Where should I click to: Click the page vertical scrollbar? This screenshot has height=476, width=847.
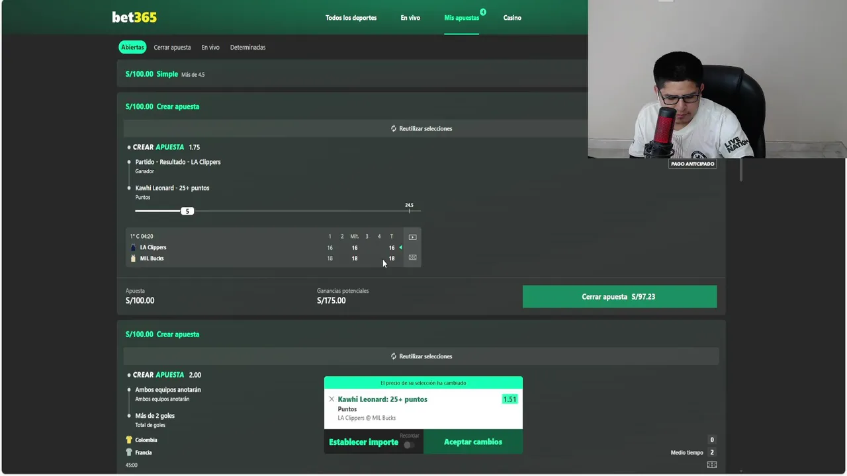point(741,171)
